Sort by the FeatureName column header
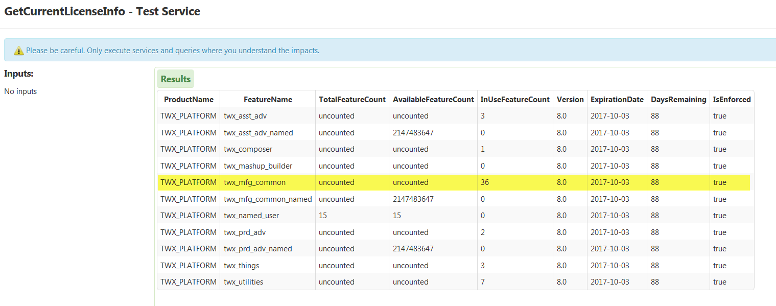776x306 pixels. [x=268, y=100]
